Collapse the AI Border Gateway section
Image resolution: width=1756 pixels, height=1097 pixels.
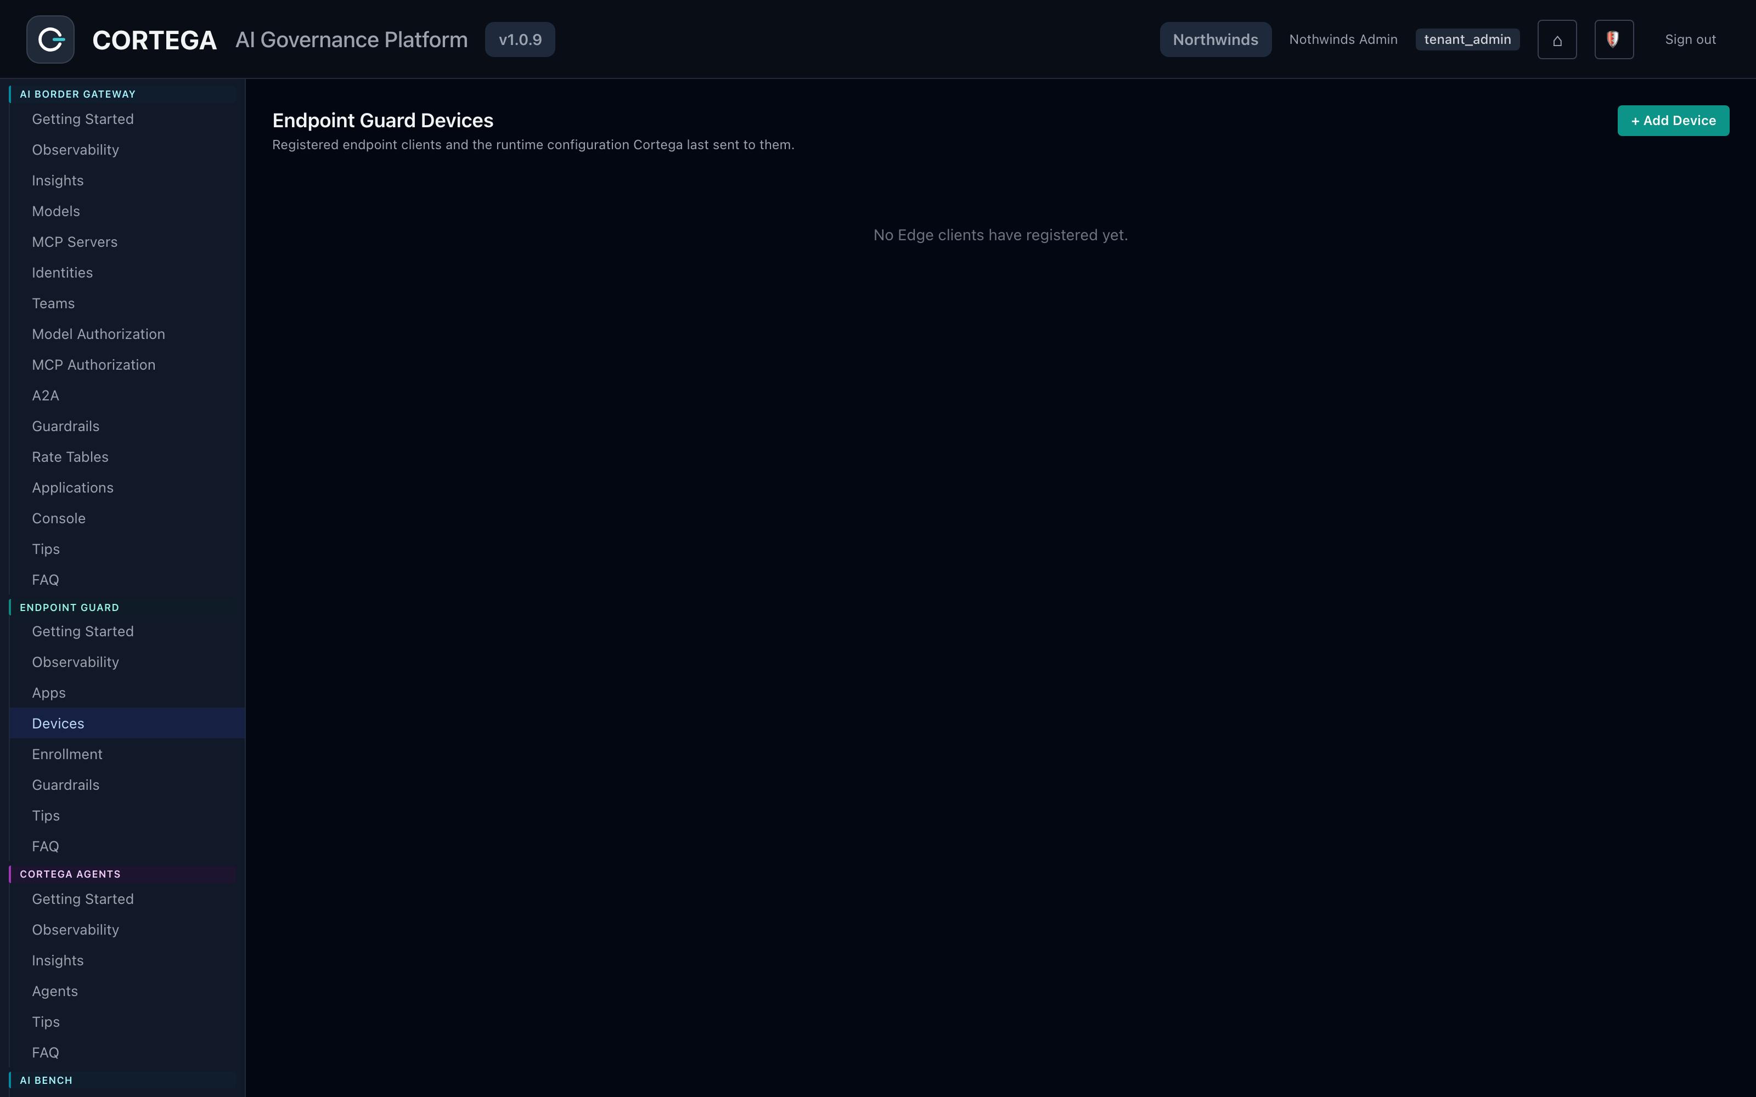[122, 94]
